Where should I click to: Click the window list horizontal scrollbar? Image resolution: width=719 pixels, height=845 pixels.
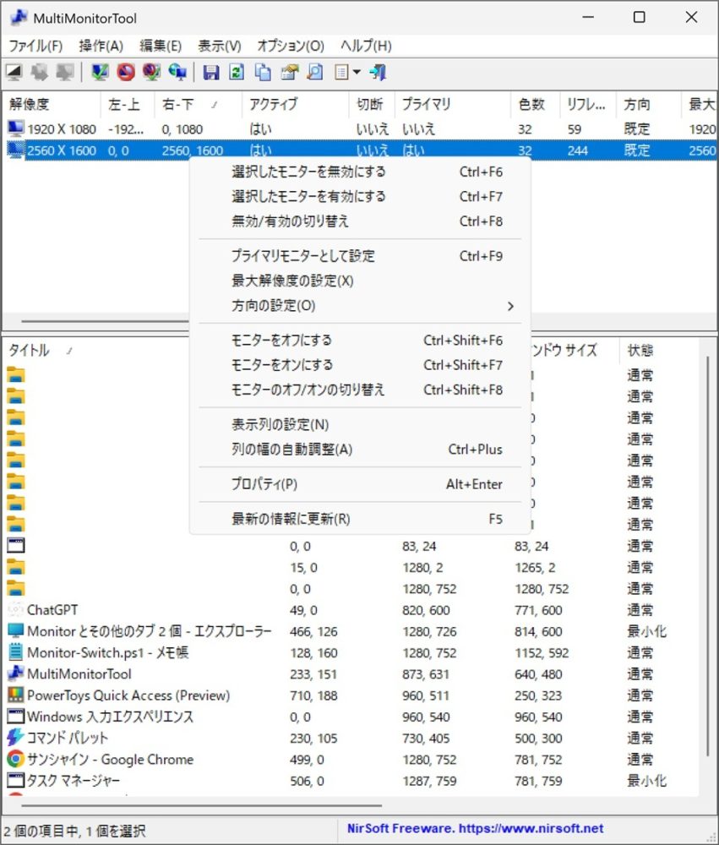coord(202,806)
